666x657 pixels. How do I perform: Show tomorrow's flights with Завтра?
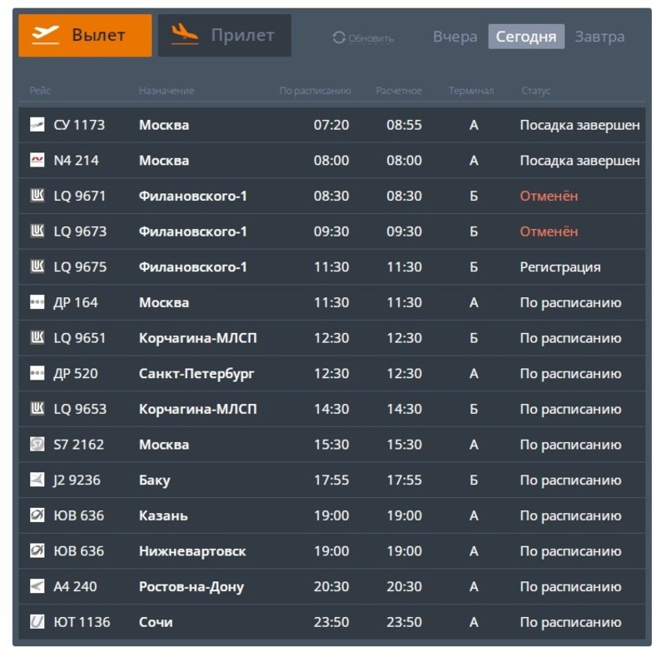[599, 37]
